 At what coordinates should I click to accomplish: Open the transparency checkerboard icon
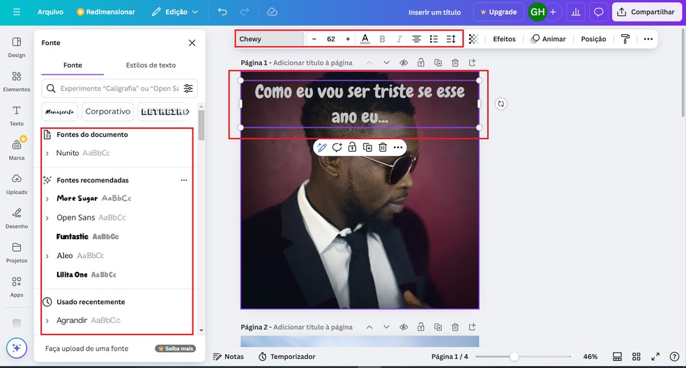pyautogui.click(x=474, y=39)
